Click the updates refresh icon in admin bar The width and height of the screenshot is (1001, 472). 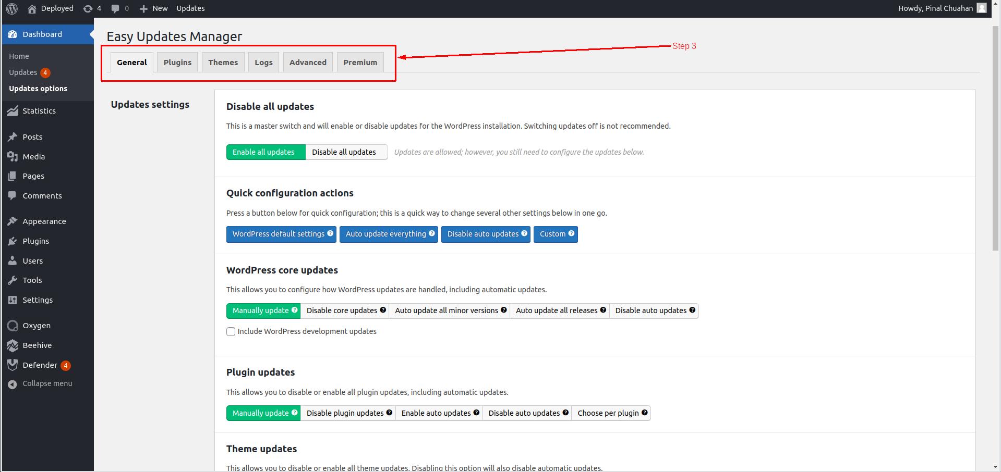coord(88,8)
